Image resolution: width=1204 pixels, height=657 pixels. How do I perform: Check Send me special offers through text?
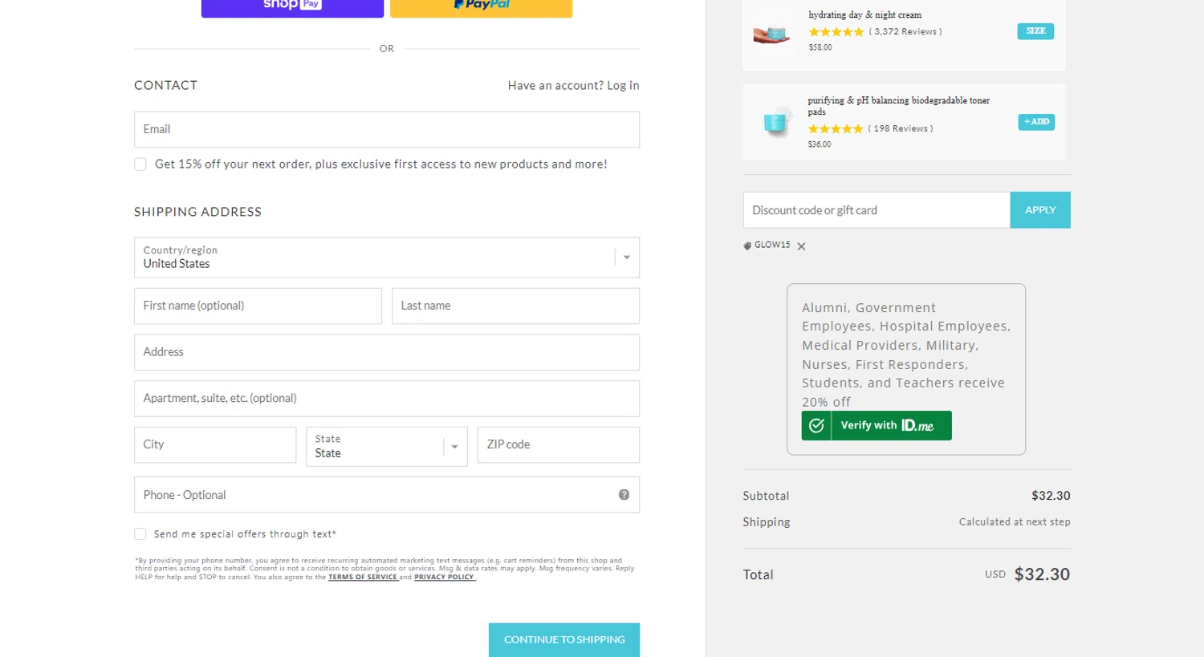(140, 534)
